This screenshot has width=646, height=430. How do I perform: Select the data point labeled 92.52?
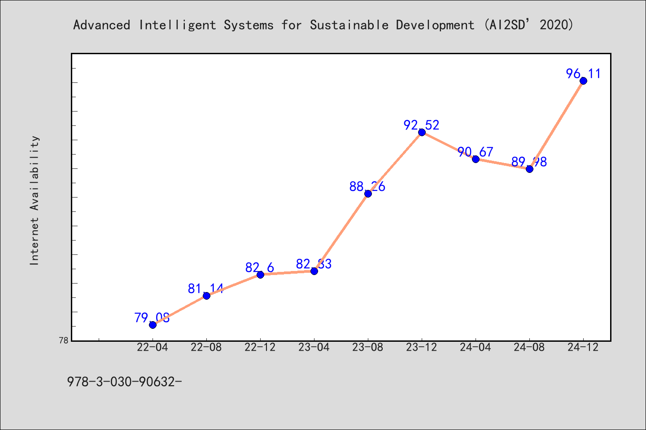coord(422,132)
